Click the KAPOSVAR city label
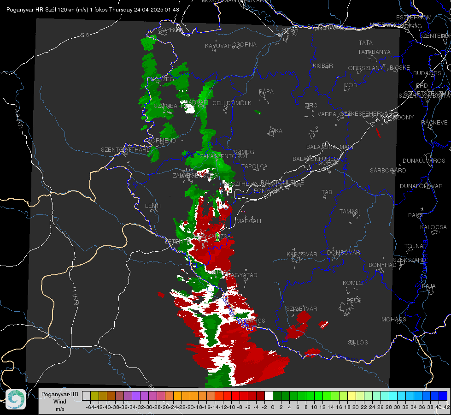This screenshot has height=415, width=451. [x=302, y=254]
